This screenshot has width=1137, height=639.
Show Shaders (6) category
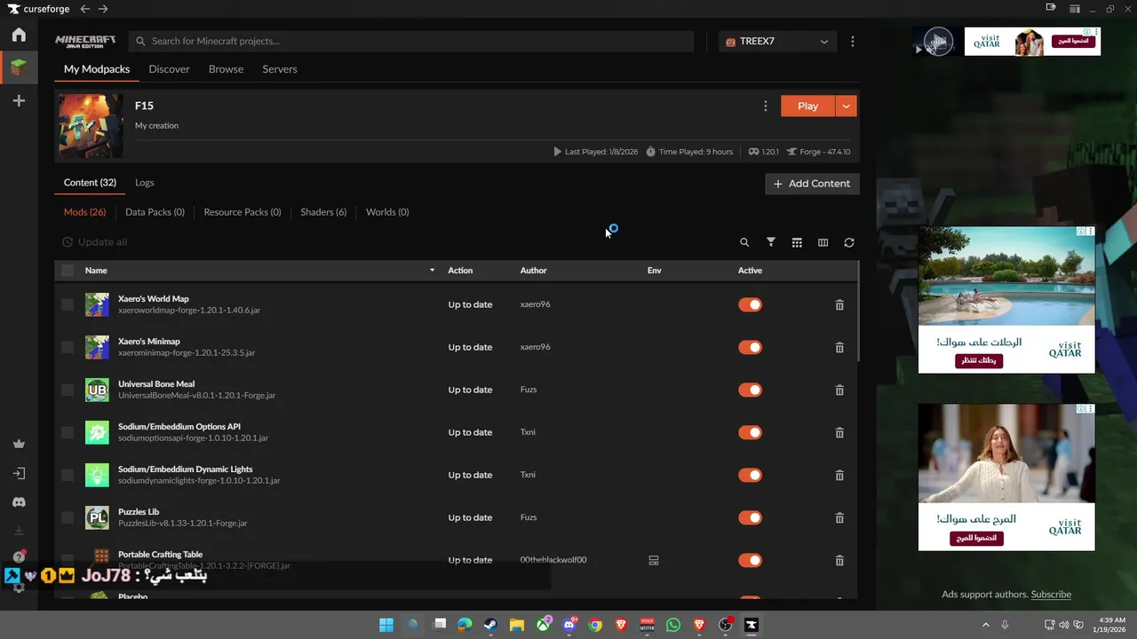pyautogui.click(x=323, y=212)
